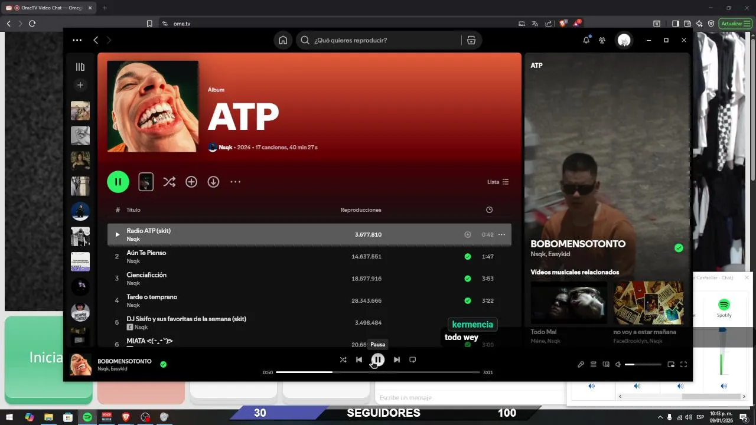756x425 pixels.
Task: Click the ATP album cover art
Action: (x=152, y=106)
